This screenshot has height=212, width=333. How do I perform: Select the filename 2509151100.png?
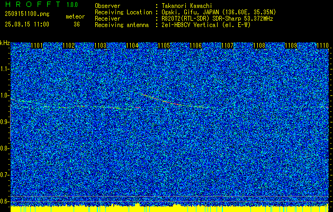(27, 14)
